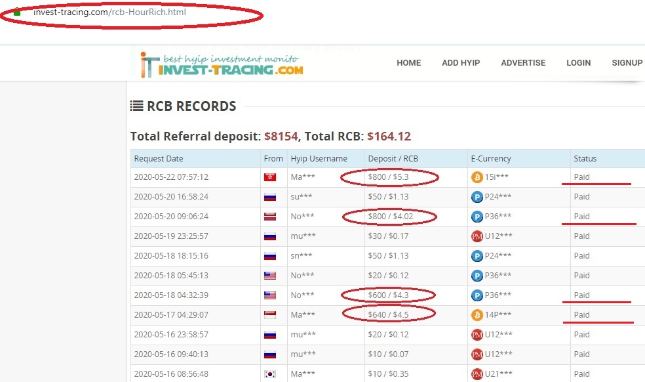The width and height of the screenshot is (645, 382).
Task: Click the deposit value $800 / $5.3
Action: (x=388, y=177)
